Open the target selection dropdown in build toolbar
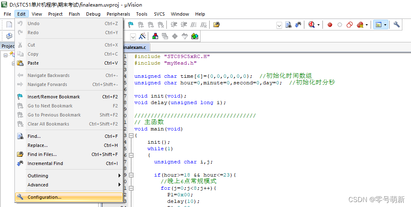The width and height of the screenshot is (411, 207). [x=133, y=37]
